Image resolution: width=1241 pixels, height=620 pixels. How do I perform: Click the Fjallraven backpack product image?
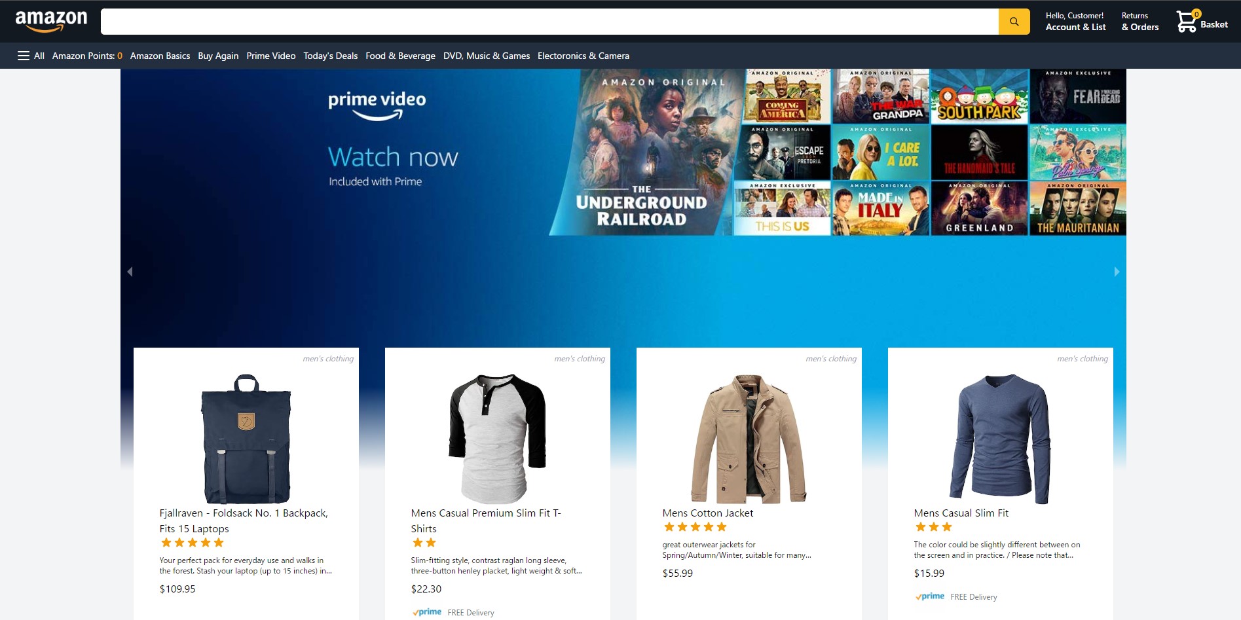click(x=246, y=439)
